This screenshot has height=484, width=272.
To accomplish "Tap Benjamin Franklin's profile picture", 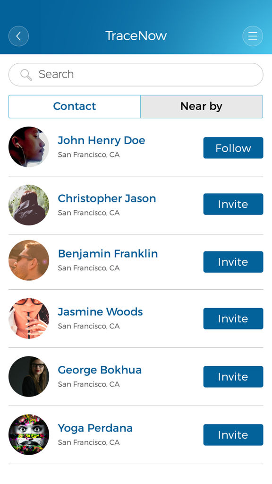I will 29,260.
